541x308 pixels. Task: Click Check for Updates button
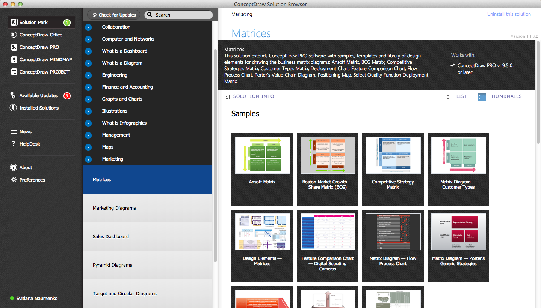pyautogui.click(x=114, y=15)
